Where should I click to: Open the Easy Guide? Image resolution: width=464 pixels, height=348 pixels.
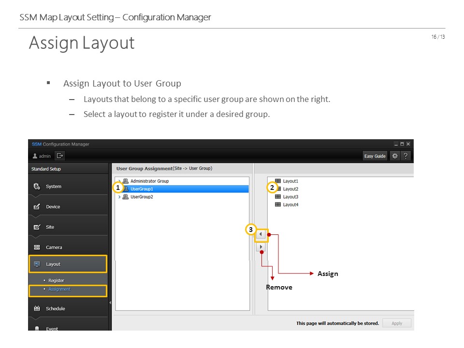point(375,156)
